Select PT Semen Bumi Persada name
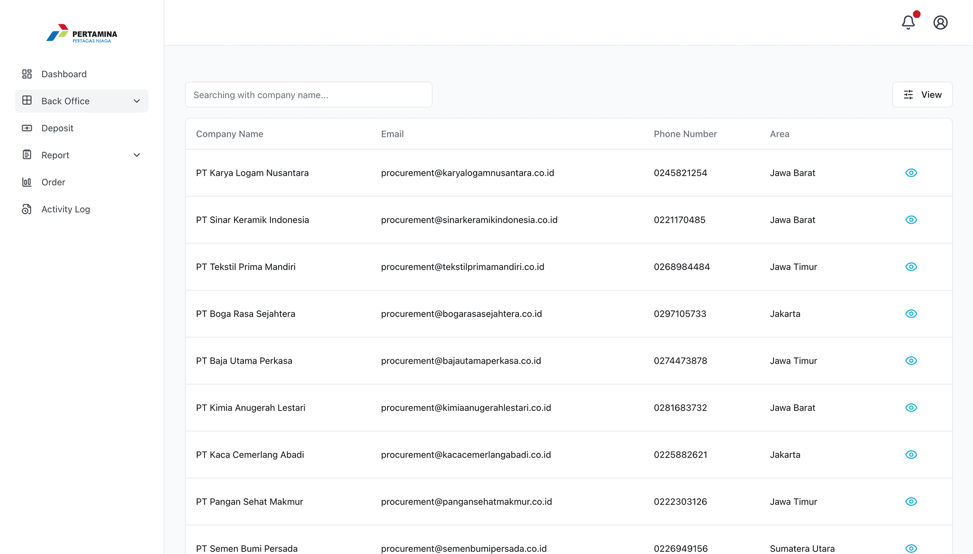Screen dimensions: 973x554 click(247, 549)
